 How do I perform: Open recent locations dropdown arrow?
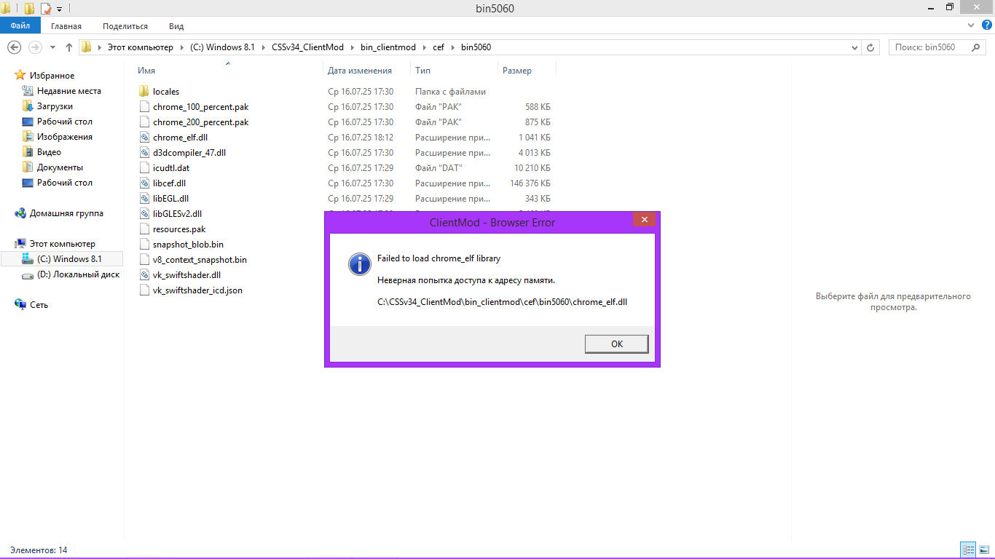pyautogui.click(x=52, y=47)
